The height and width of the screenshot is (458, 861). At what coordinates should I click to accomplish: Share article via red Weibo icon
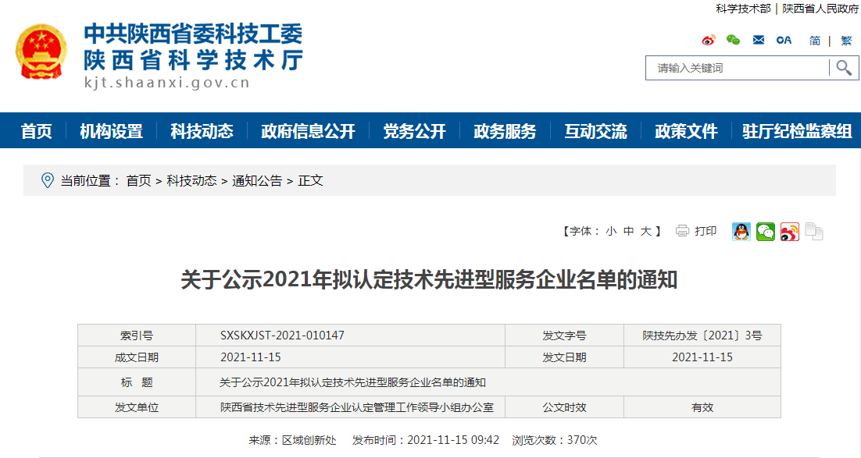pyautogui.click(x=790, y=231)
